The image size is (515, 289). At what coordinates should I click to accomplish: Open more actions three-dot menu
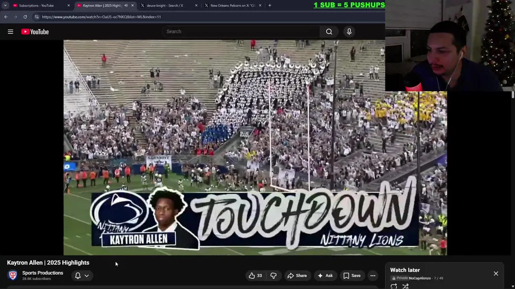pos(373,275)
